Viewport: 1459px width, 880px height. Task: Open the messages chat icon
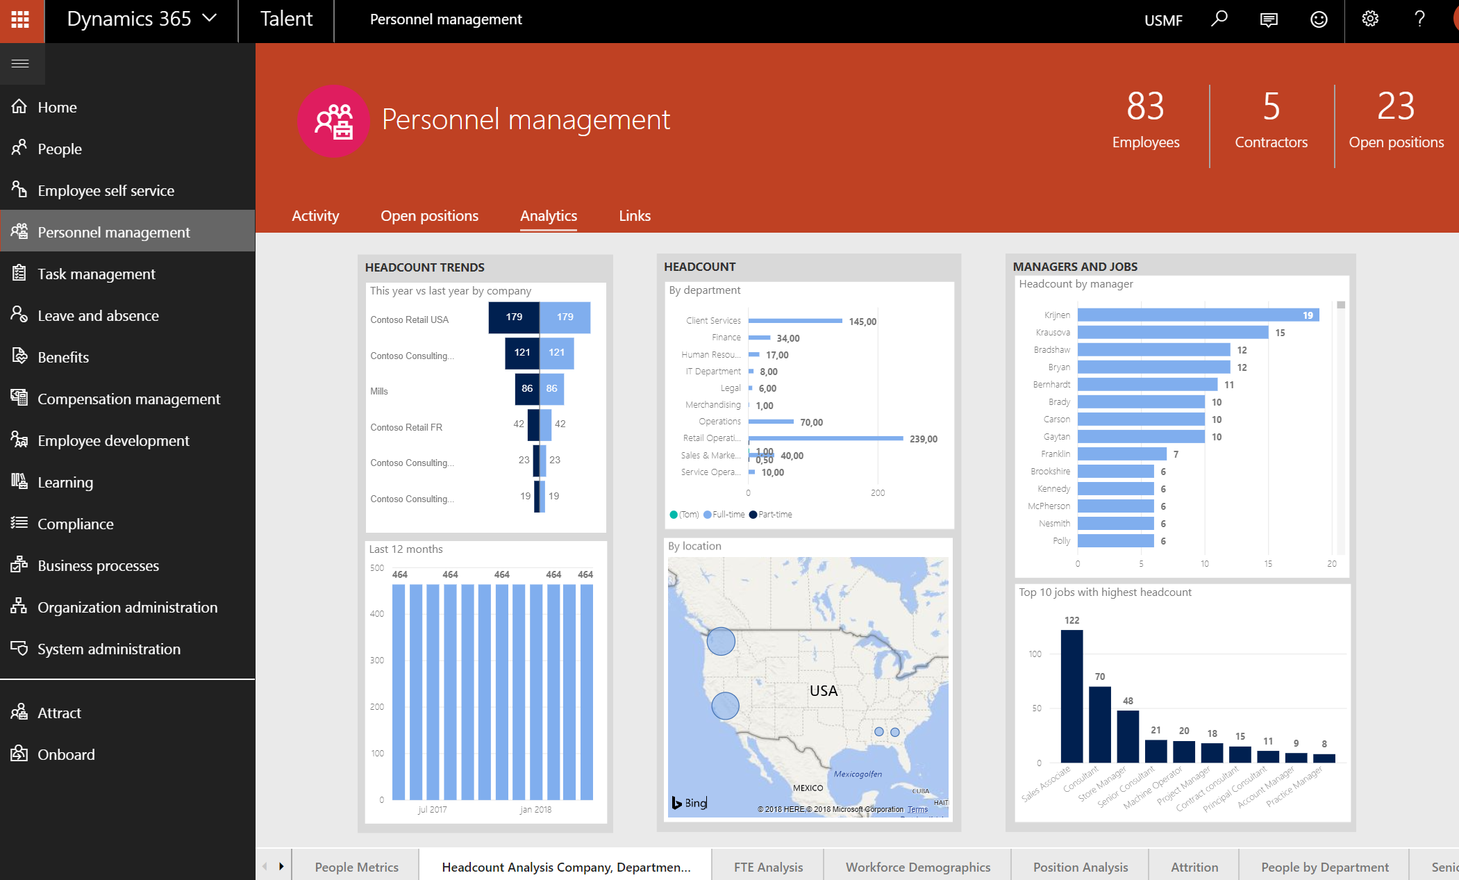1269,19
